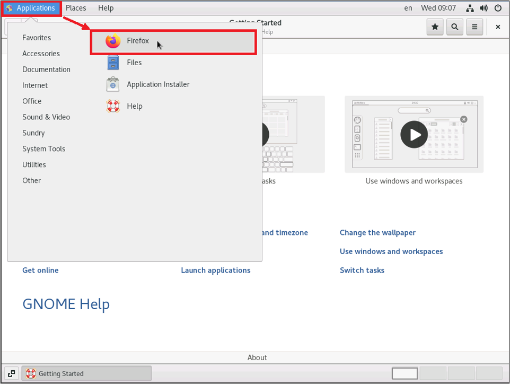
Task: Open Application Installer from the menu
Action: (157, 84)
